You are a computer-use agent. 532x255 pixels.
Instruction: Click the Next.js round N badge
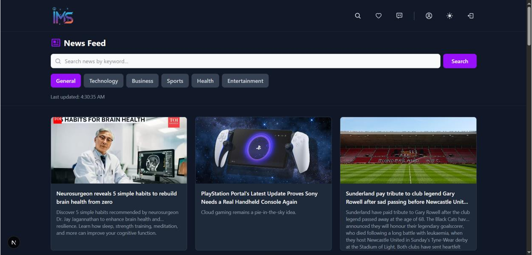pyautogui.click(x=14, y=243)
